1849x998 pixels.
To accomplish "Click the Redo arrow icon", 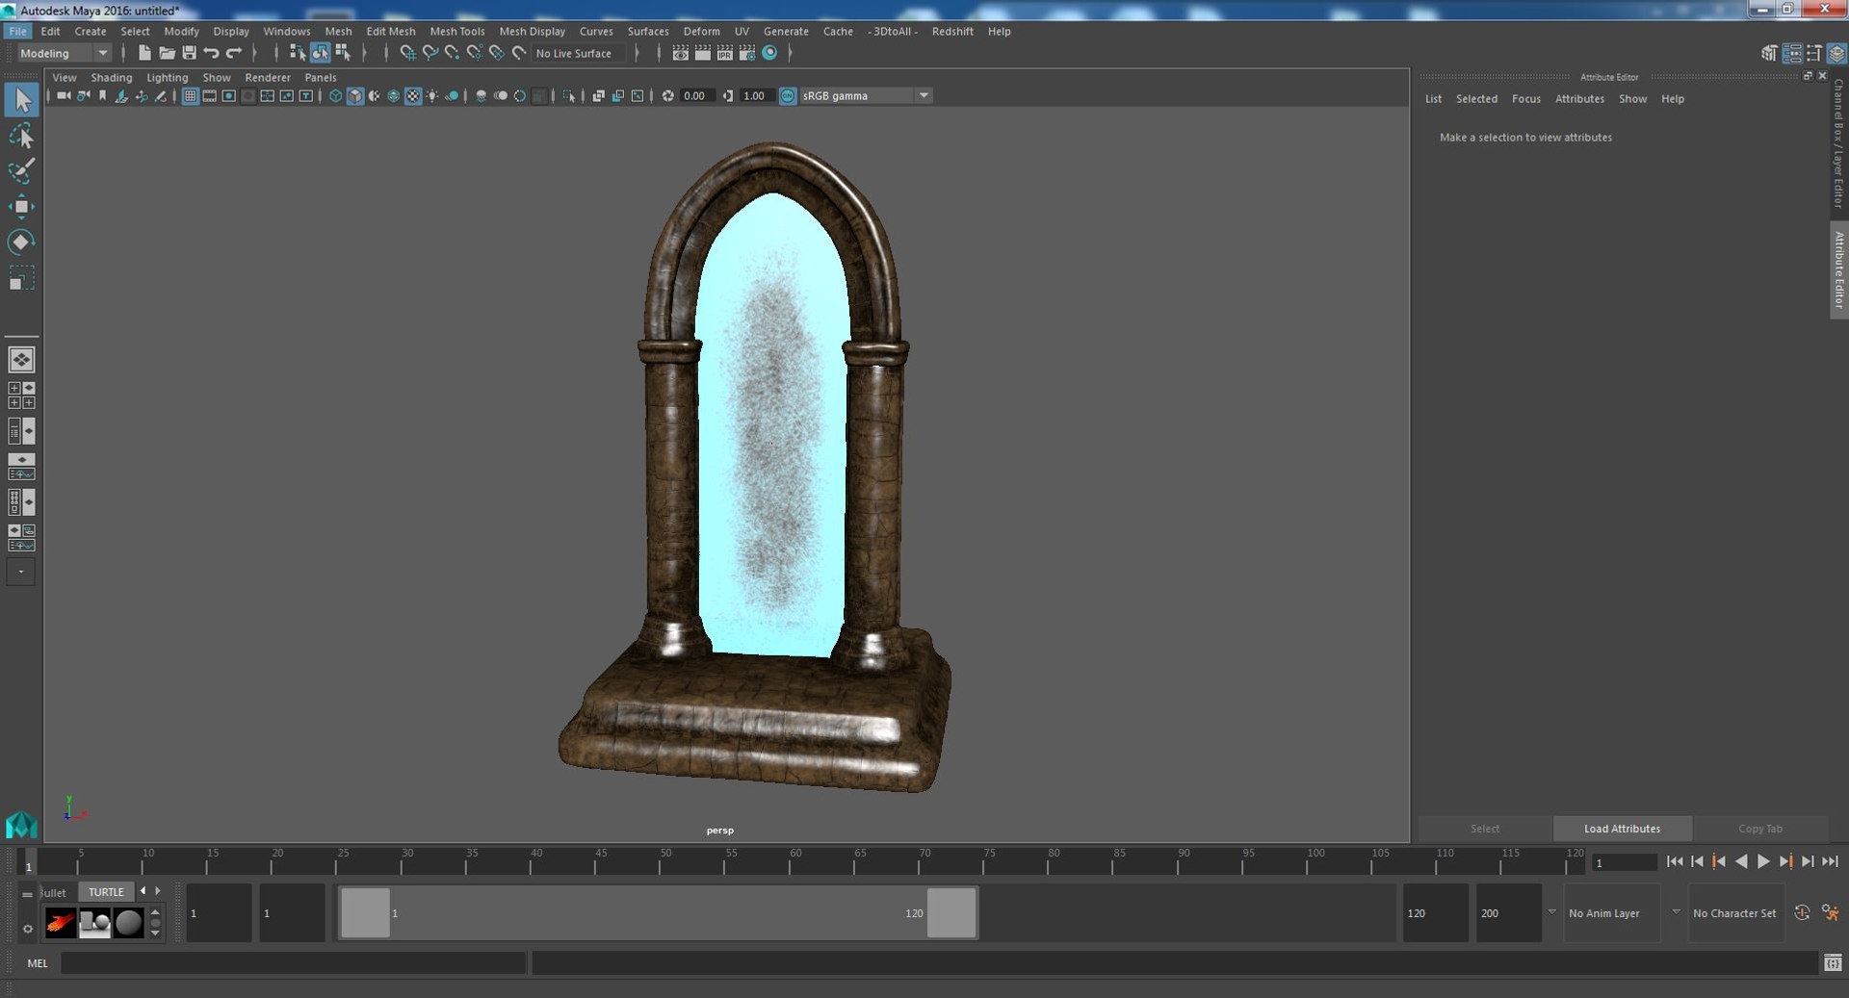I will pos(233,53).
